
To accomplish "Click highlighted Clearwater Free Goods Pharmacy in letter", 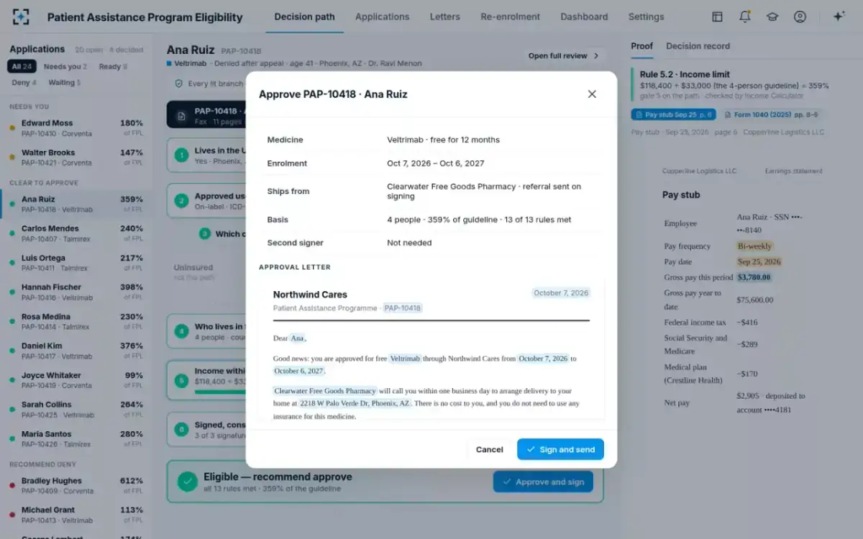I will point(325,391).
